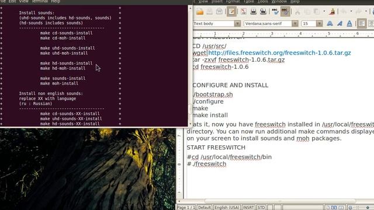Screen dimensions: 374x210
Task: Open the View menu in Writer
Action: (x=203, y=1)
